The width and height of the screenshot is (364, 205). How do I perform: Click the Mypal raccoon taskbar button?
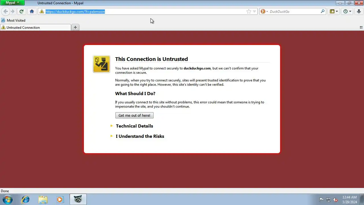pyautogui.click(x=78, y=199)
